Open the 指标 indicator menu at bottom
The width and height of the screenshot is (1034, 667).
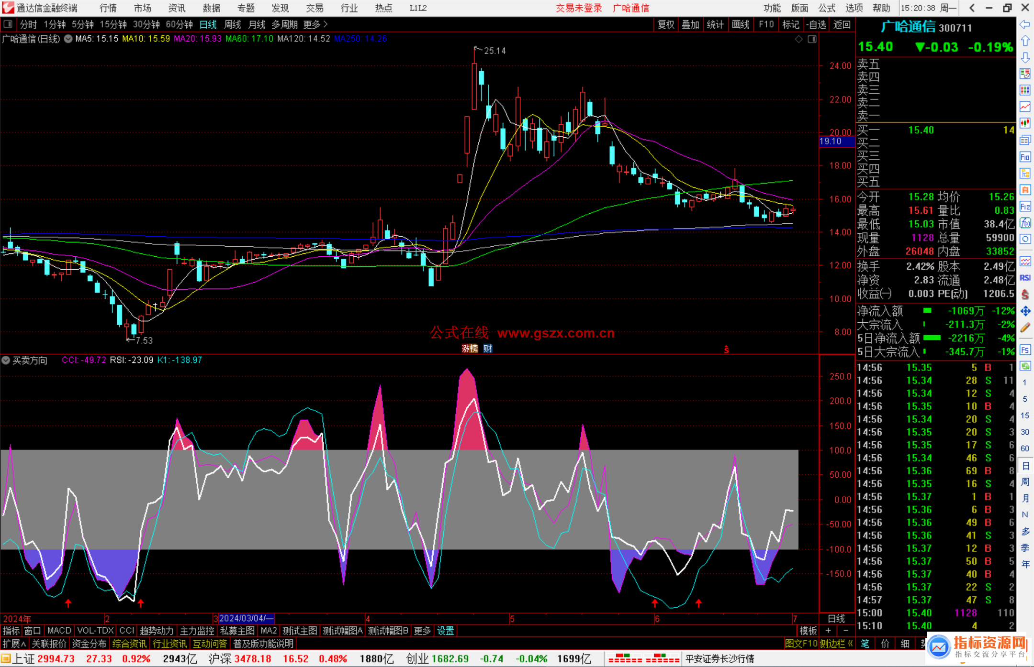[11, 631]
